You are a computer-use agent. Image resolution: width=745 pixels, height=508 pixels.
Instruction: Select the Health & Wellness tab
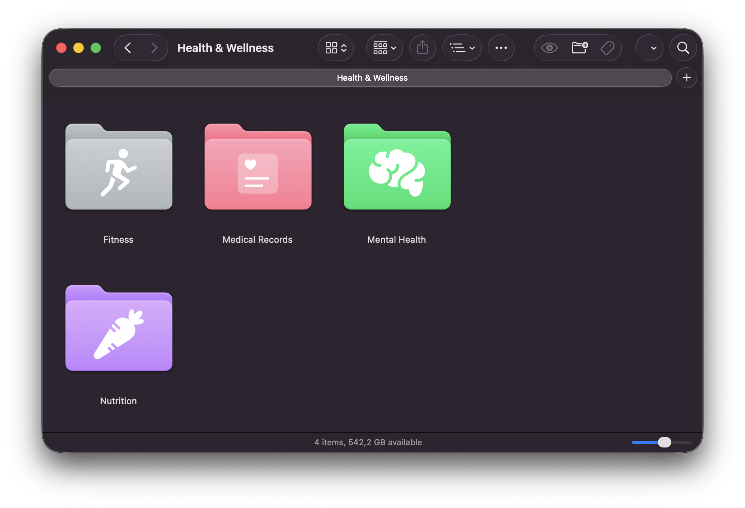372,78
